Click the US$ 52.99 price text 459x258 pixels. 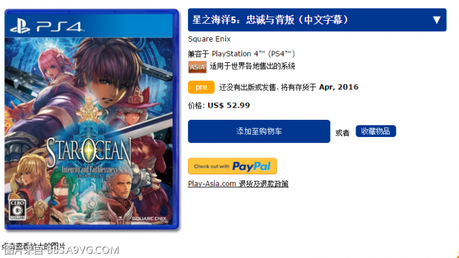click(x=229, y=106)
